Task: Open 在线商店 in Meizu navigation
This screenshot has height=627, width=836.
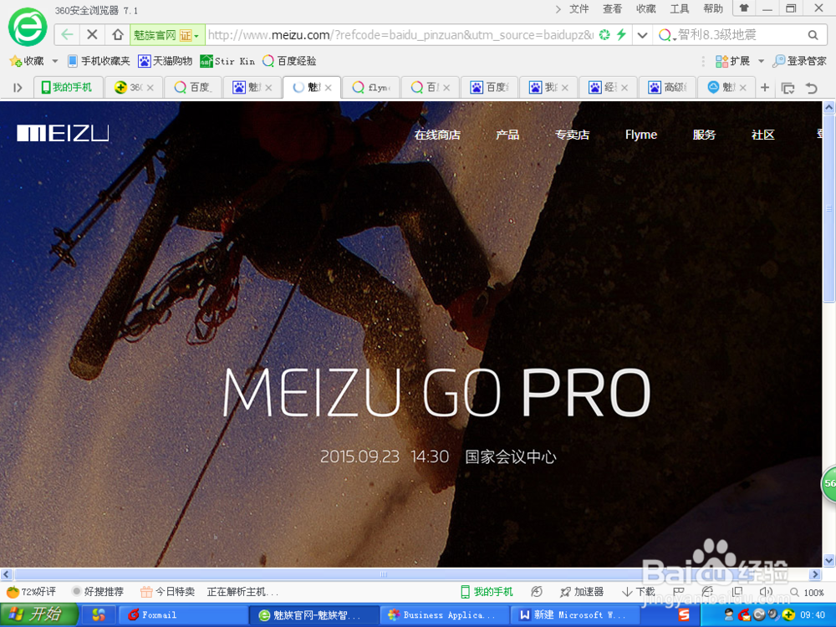Action: pyautogui.click(x=437, y=135)
